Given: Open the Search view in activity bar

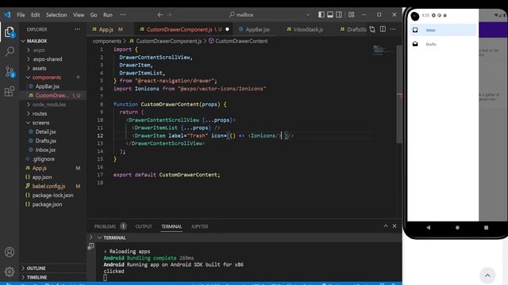Looking at the screenshot, I should pos(10,51).
